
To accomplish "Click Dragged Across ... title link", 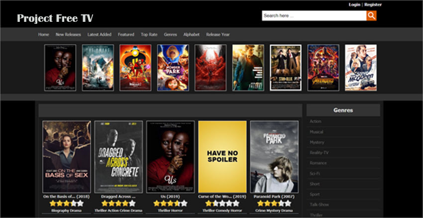I will pos(118,197).
